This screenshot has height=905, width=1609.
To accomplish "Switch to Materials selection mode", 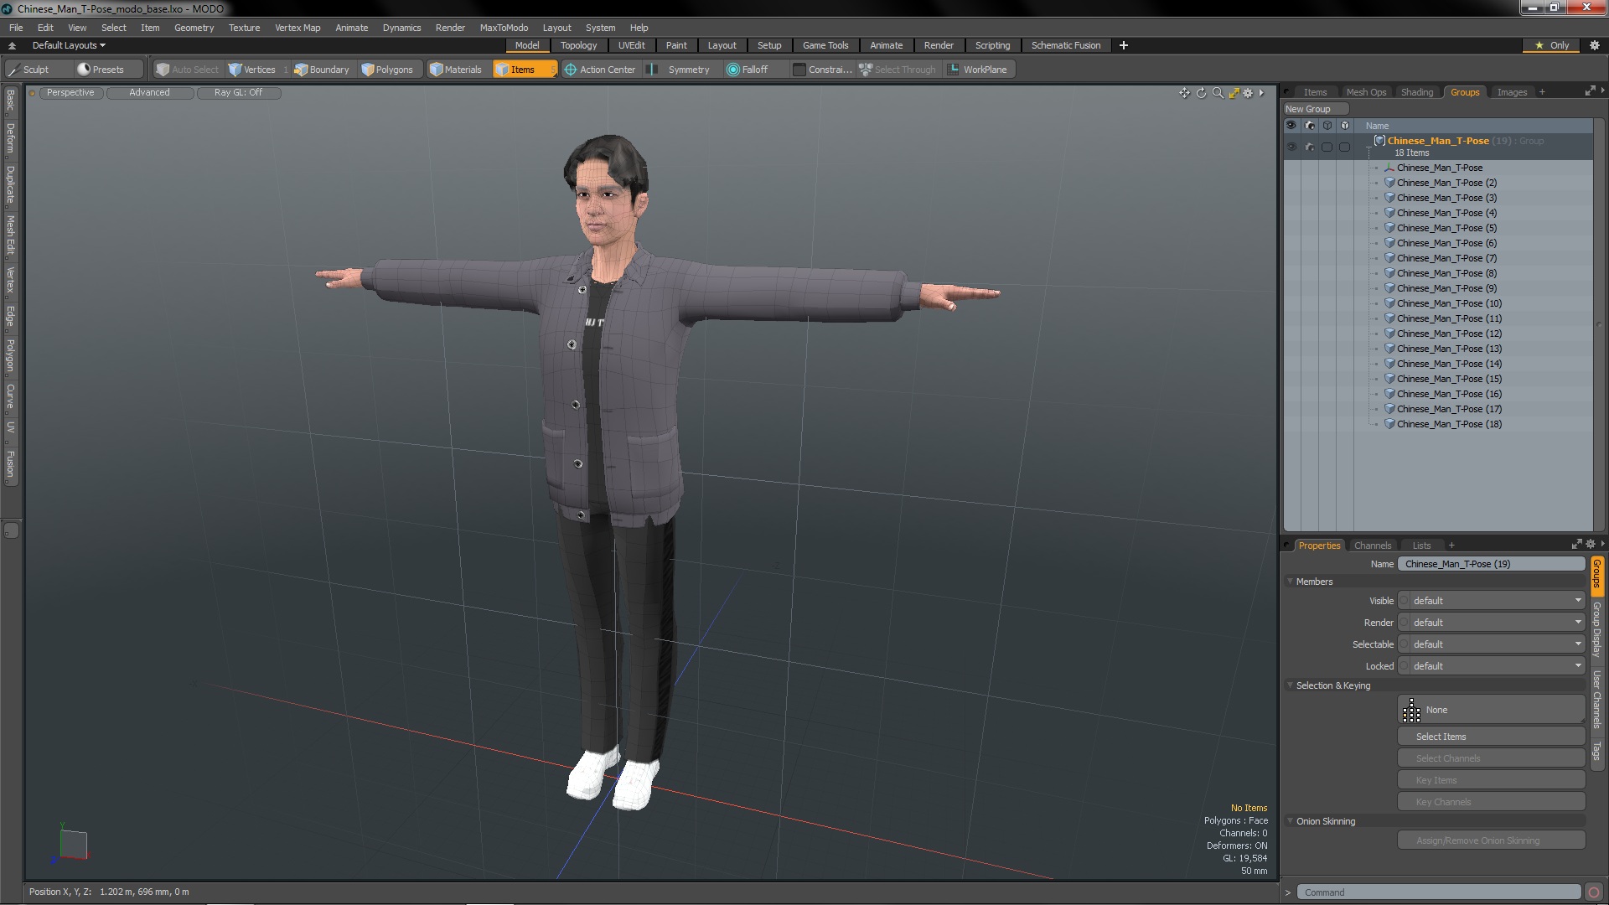I will [456, 70].
